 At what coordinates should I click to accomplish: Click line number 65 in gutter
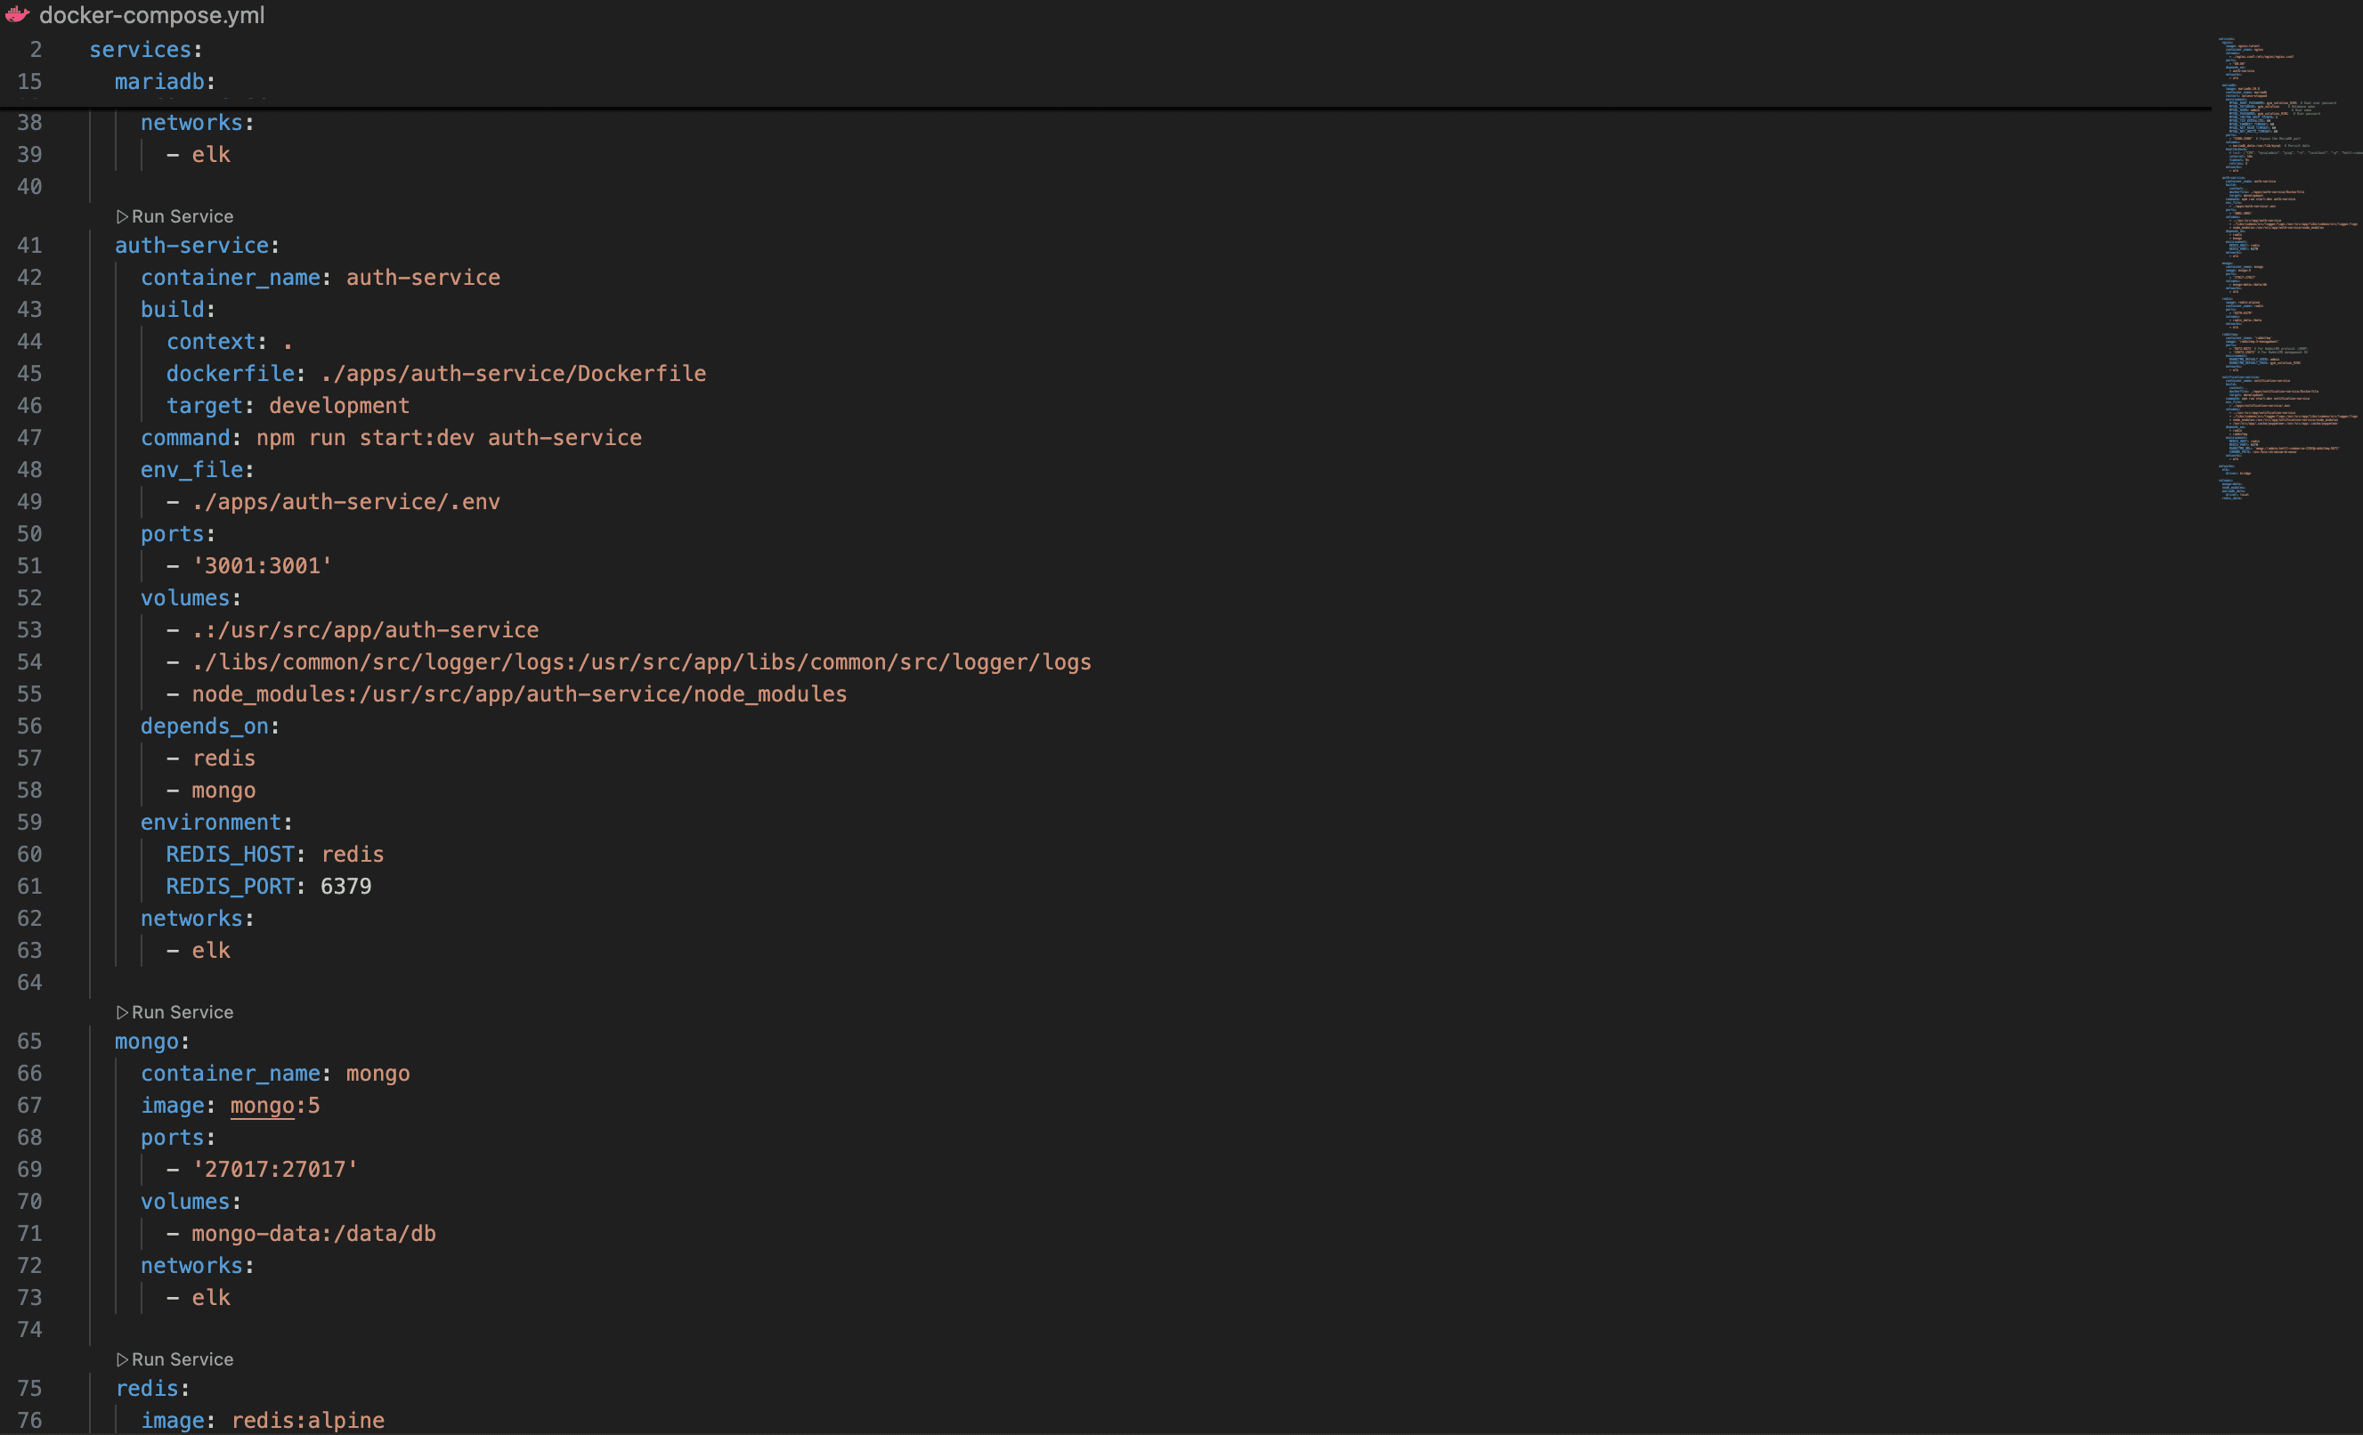click(x=29, y=1041)
